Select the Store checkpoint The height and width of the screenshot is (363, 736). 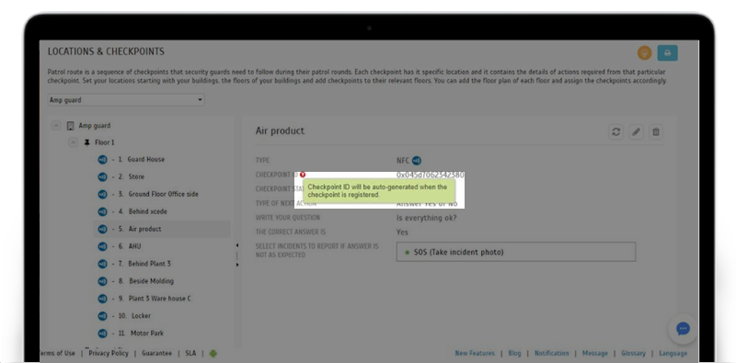pos(136,176)
